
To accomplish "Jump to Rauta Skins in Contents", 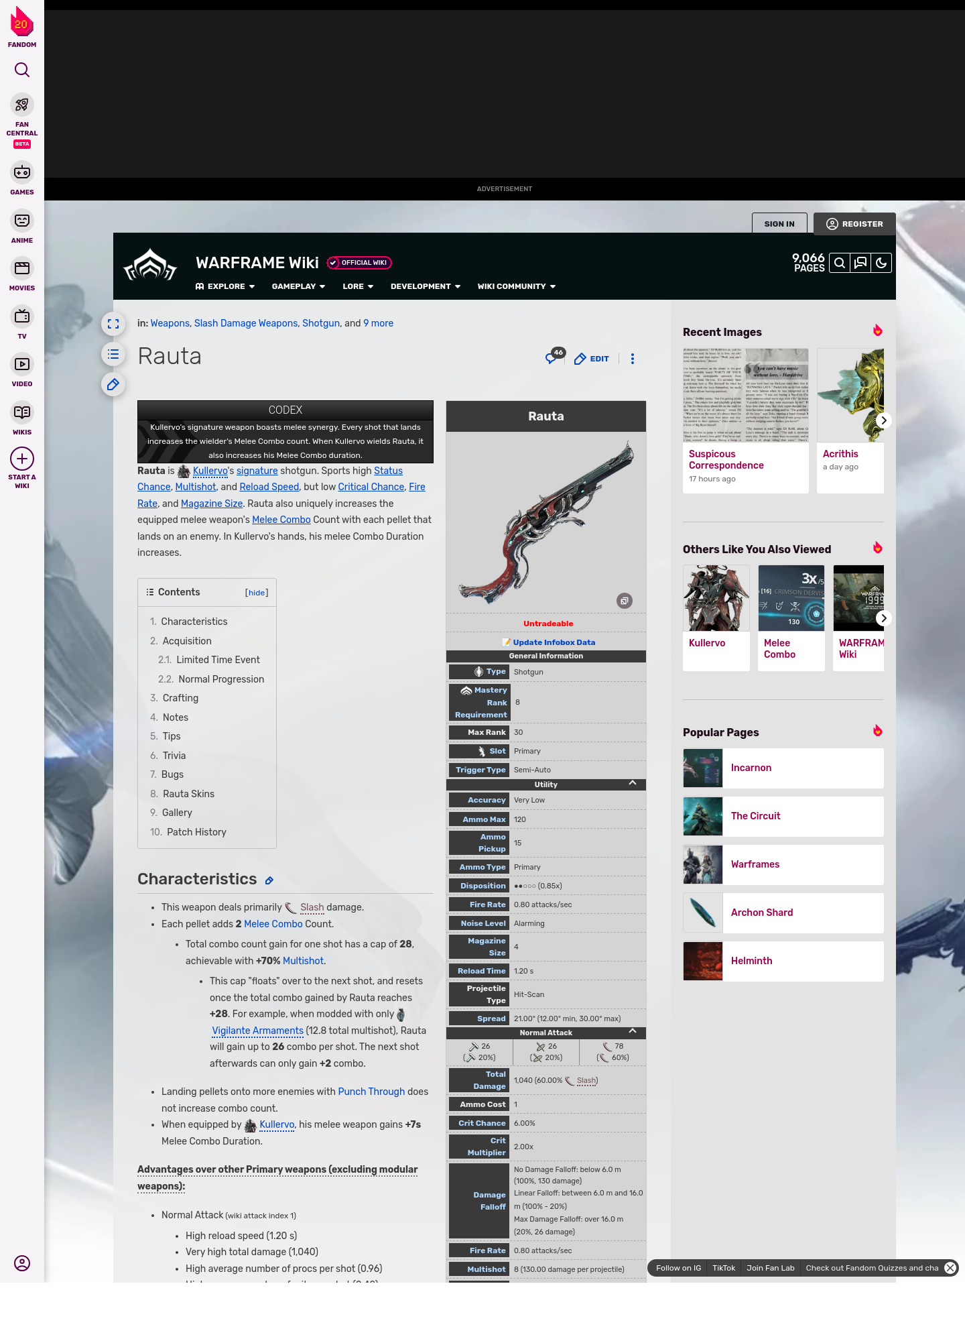I will [189, 794].
